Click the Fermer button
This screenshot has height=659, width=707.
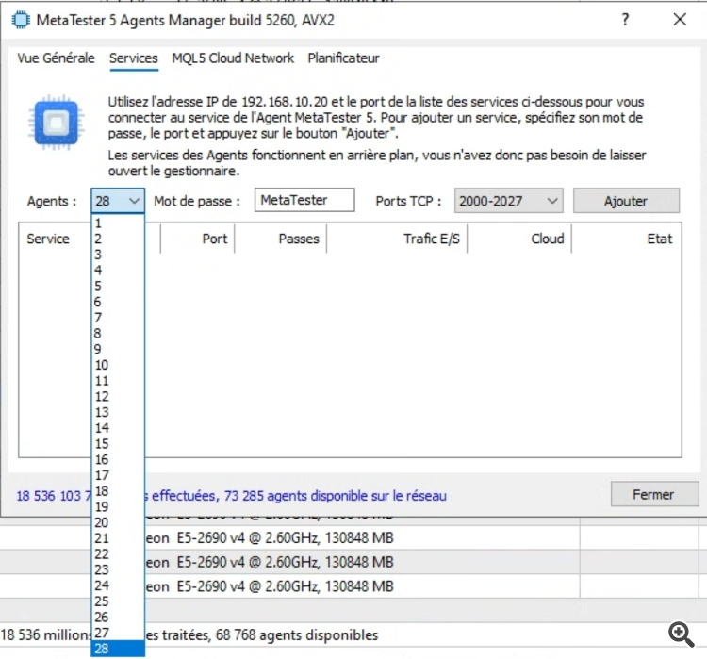tap(655, 494)
